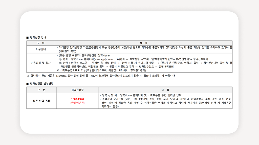Click the www.applyhome.co.kr address text
This screenshot has width=259, height=145.
point(107,59)
